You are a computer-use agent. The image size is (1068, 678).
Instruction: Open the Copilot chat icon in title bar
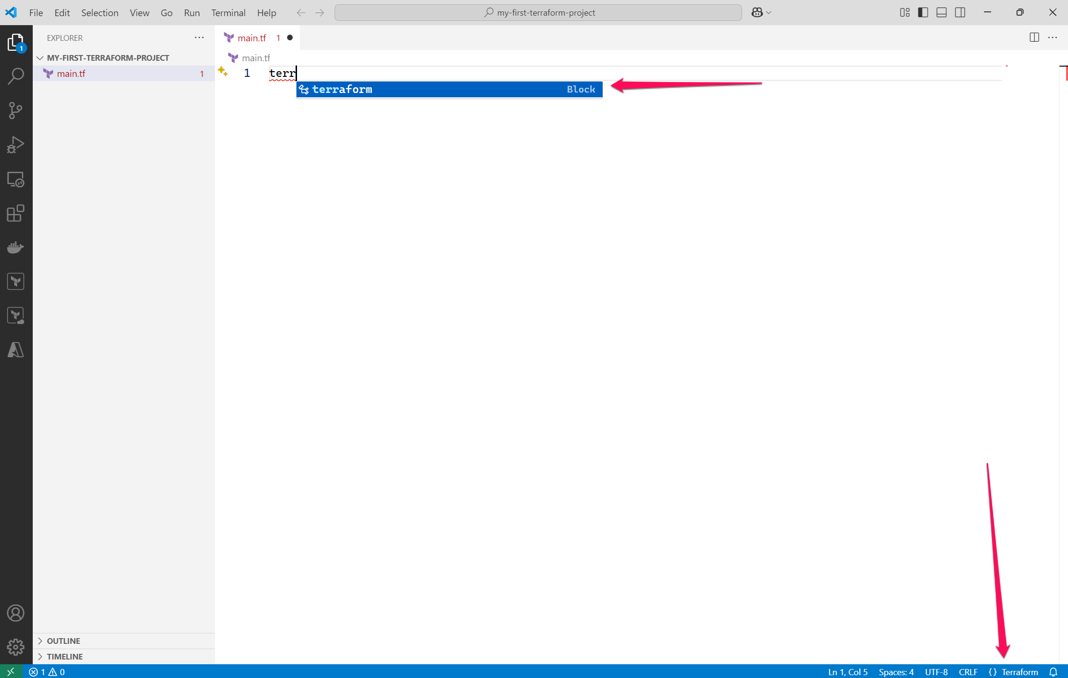[x=757, y=13]
